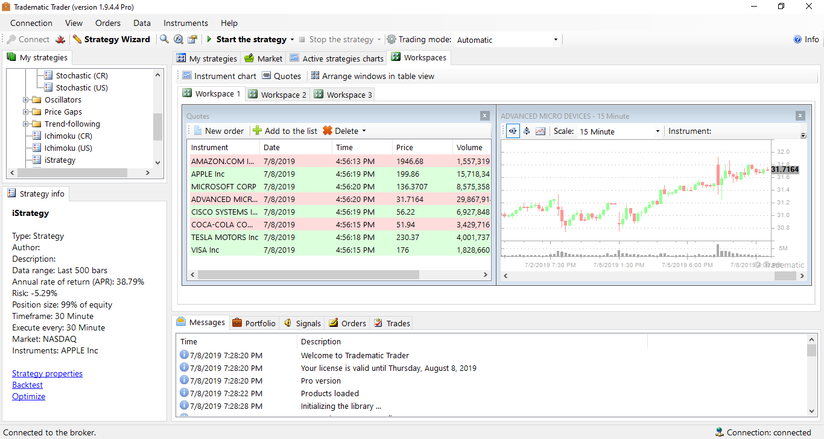Open the Strategy Wizard
Screen dimensions: 824x439
(x=111, y=39)
